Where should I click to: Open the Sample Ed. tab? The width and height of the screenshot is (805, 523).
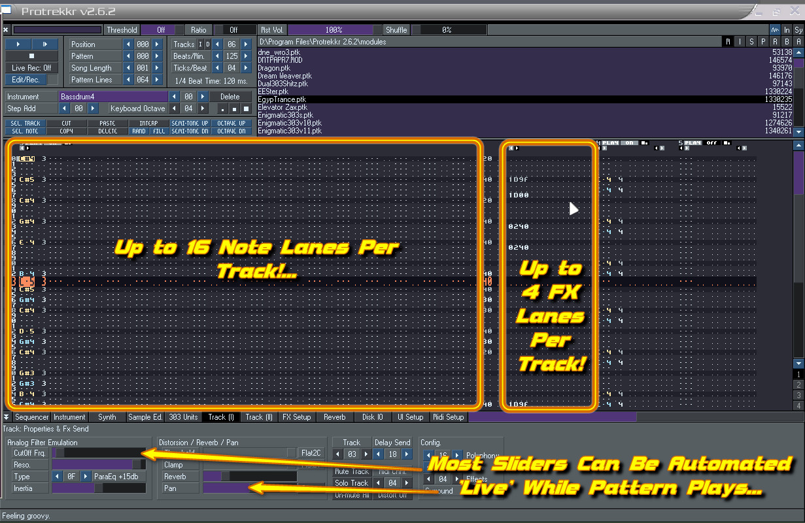point(145,417)
